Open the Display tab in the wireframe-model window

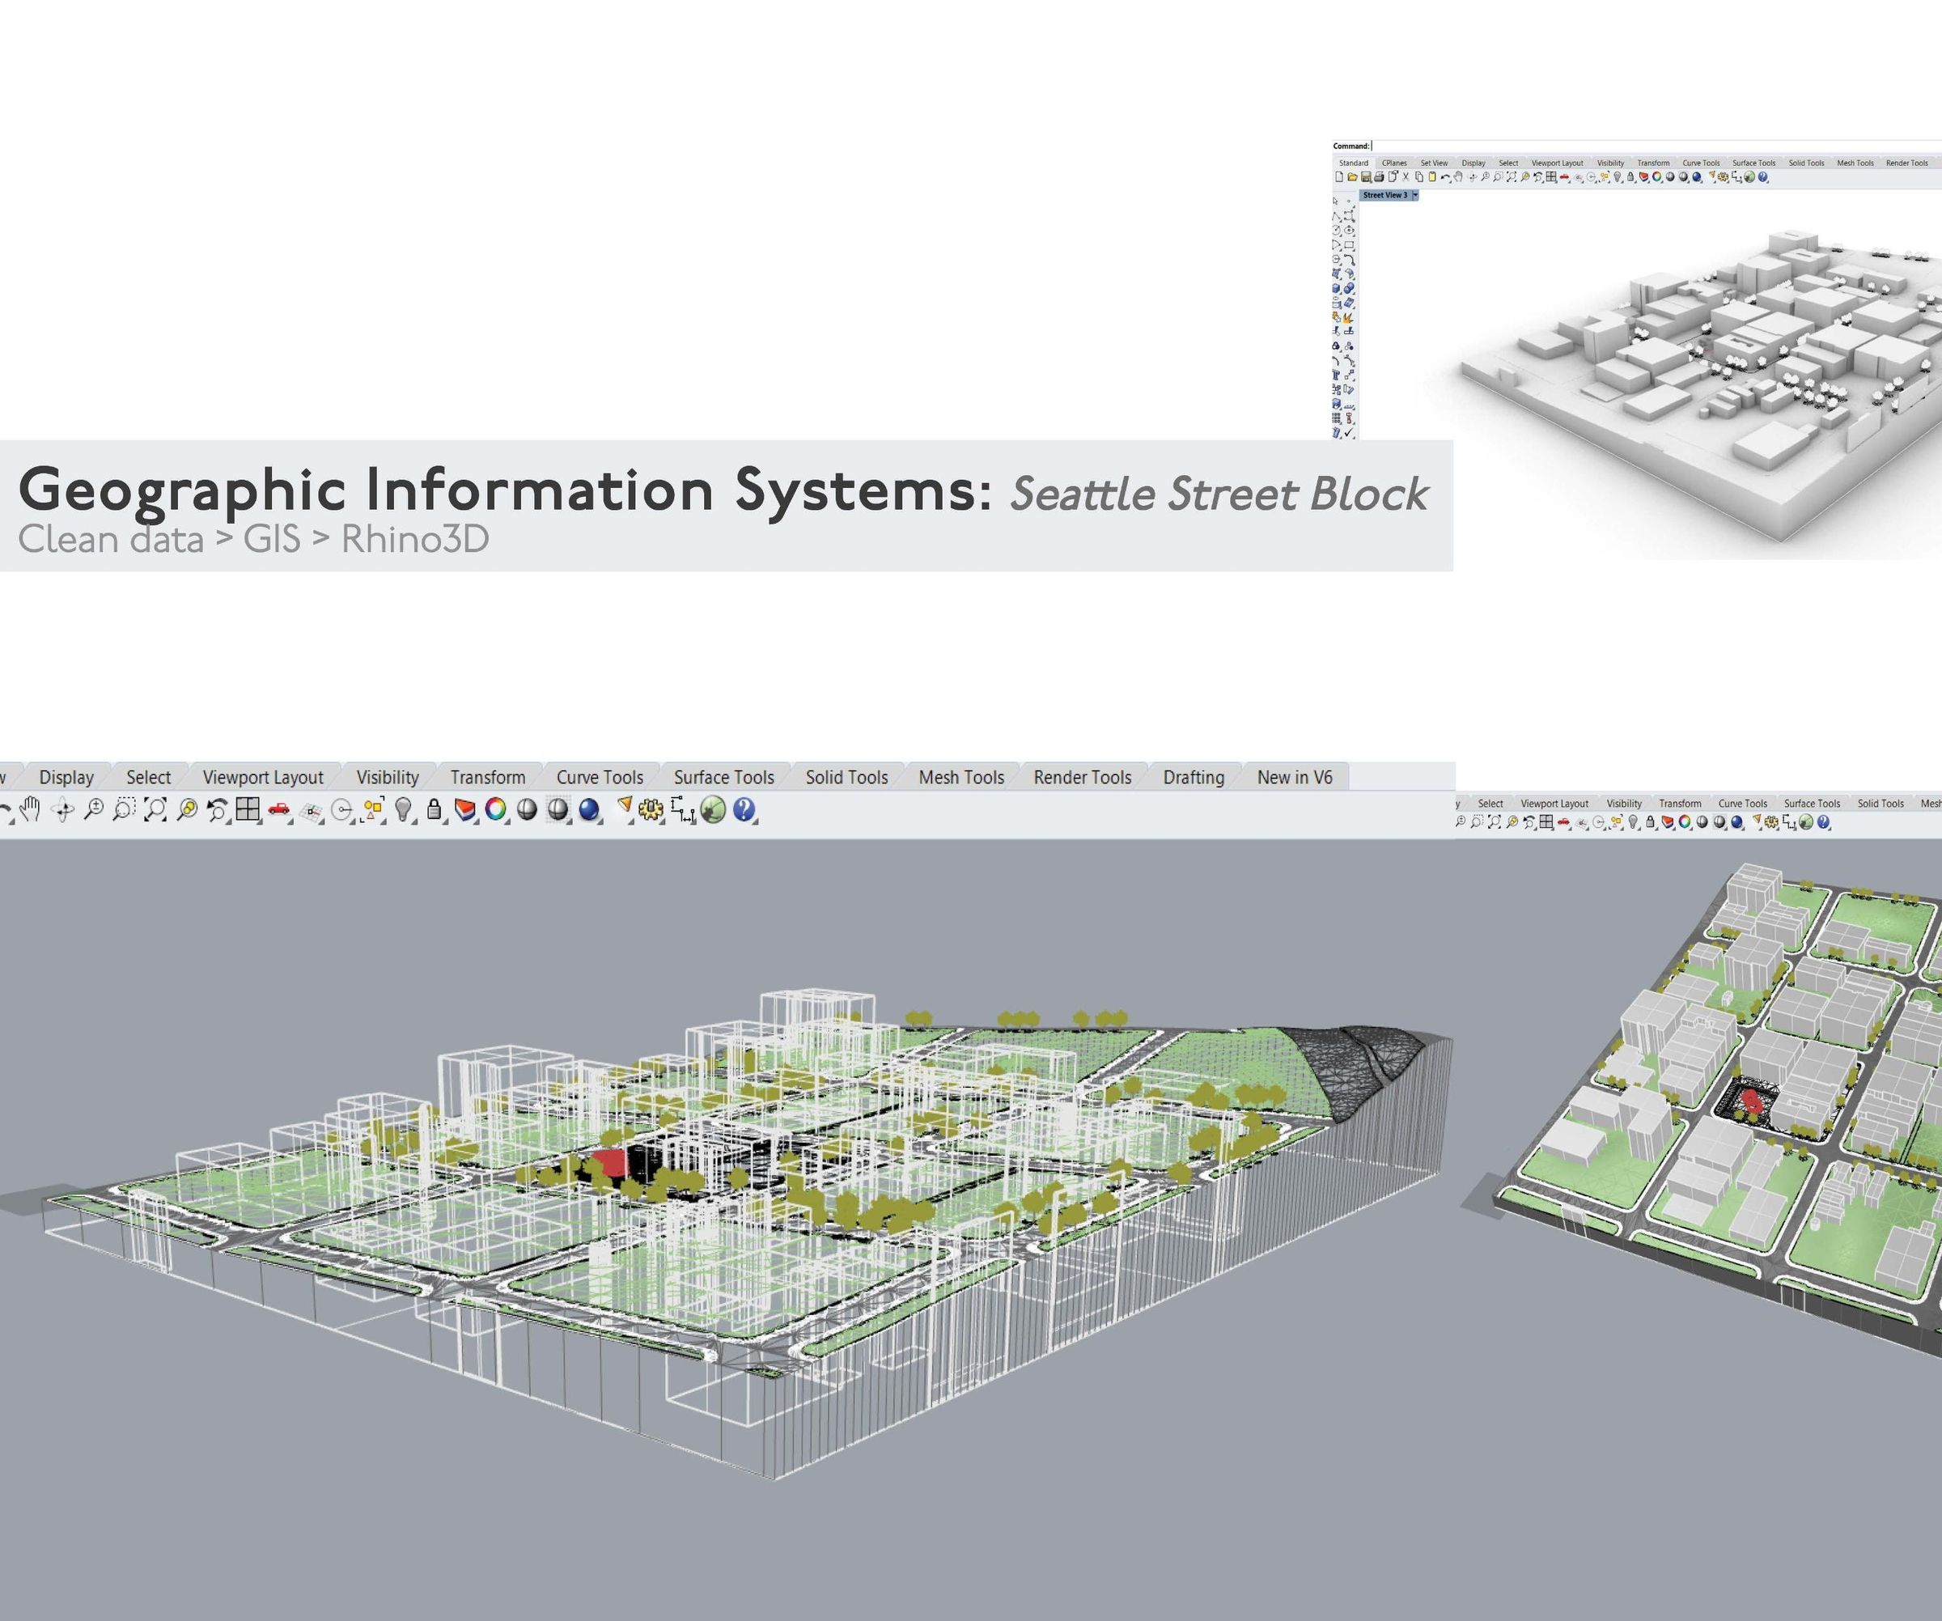[66, 778]
